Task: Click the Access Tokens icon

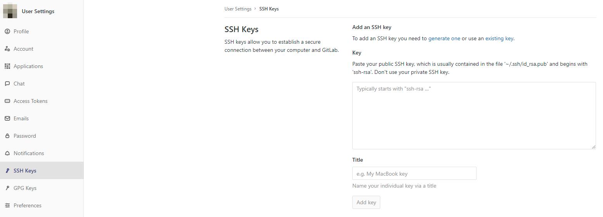Action: tap(7, 101)
